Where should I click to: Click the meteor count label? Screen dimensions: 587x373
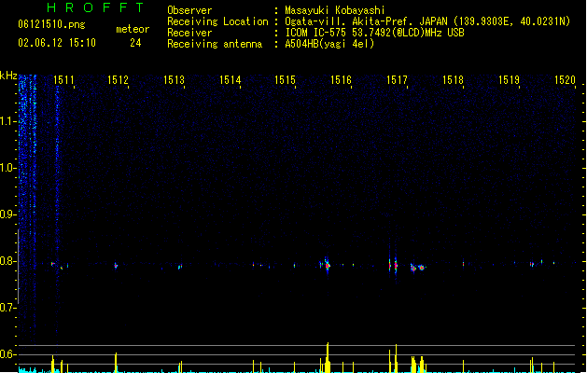click(x=133, y=29)
